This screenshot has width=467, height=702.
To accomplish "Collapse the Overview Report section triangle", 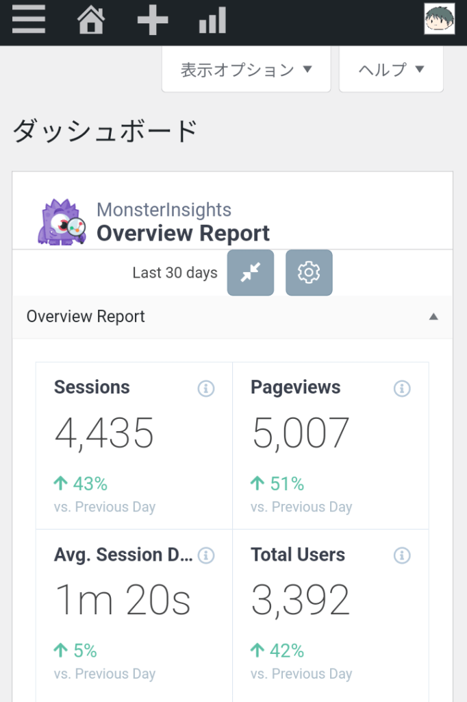I will [x=433, y=317].
